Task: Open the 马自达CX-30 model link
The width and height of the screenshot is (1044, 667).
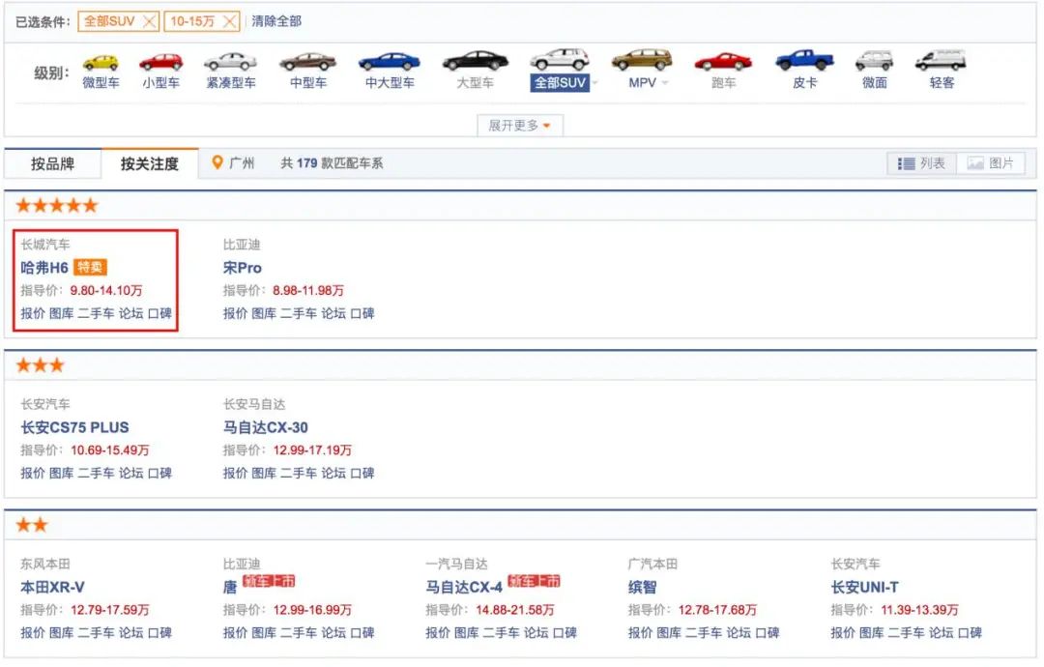Action: tap(266, 427)
